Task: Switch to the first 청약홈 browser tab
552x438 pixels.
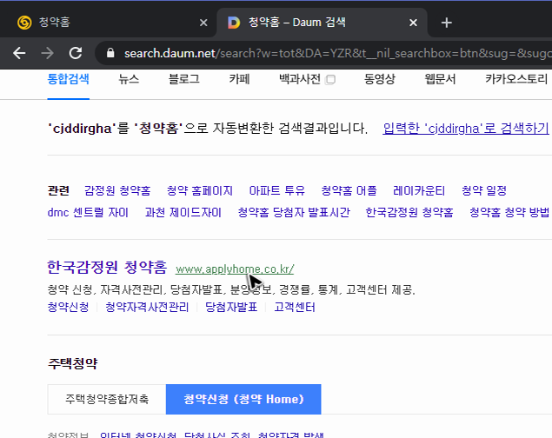Action: [108, 23]
